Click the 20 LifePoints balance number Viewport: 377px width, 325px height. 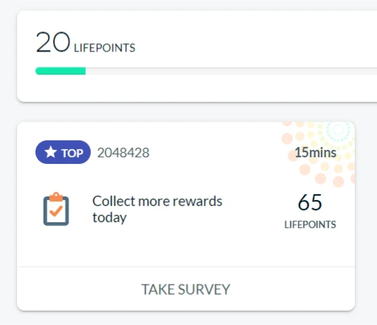[53, 42]
